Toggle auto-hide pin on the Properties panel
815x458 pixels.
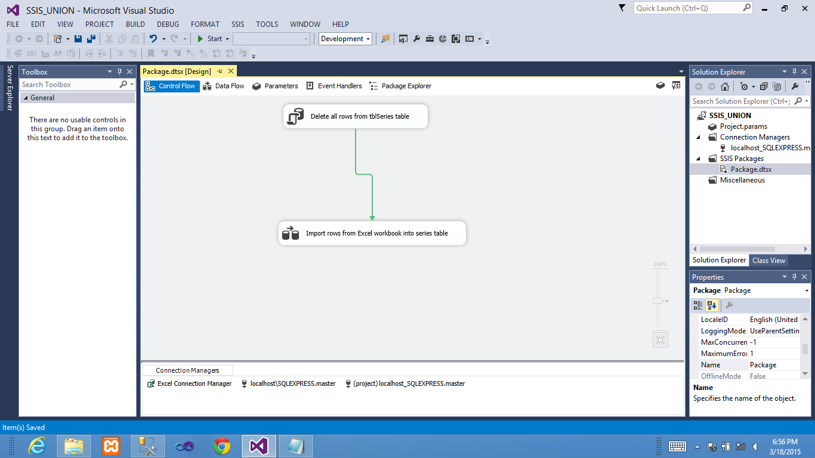[794, 277]
